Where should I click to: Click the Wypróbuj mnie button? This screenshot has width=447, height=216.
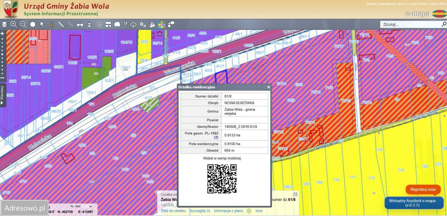(x=423, y=190)
